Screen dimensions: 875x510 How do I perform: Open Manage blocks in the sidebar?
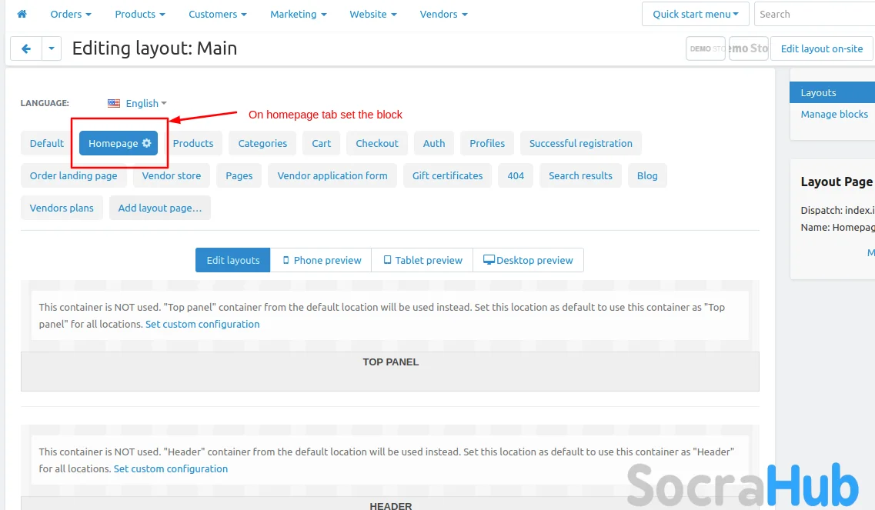834,115
